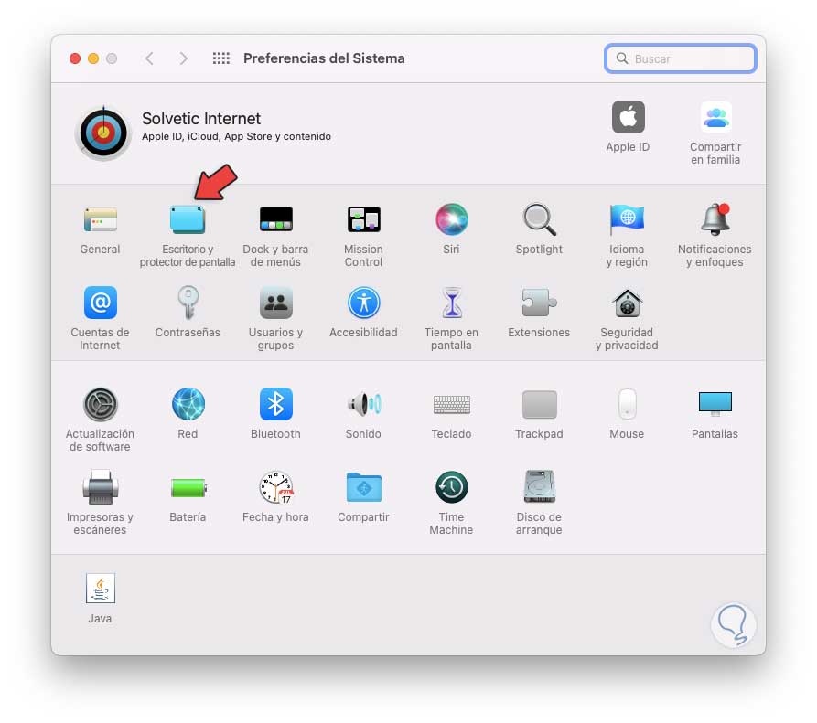Go forward with the right chevron

pos(183,58)
